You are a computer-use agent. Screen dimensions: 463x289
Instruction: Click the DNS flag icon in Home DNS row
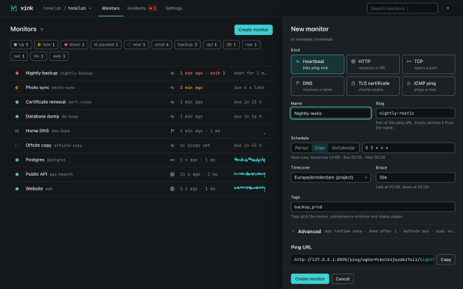point(172,131)
